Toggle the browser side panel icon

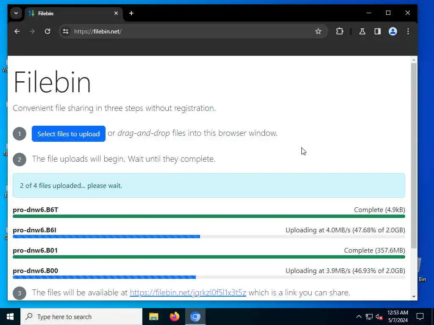(x=378, y=31)
